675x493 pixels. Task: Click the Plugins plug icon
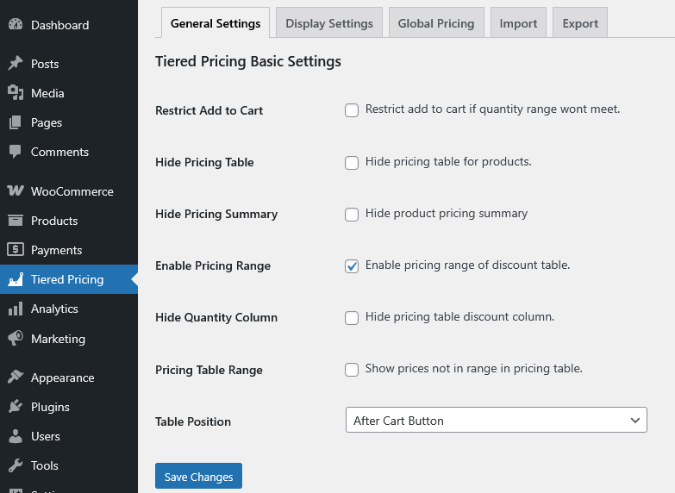click(16, 407)
